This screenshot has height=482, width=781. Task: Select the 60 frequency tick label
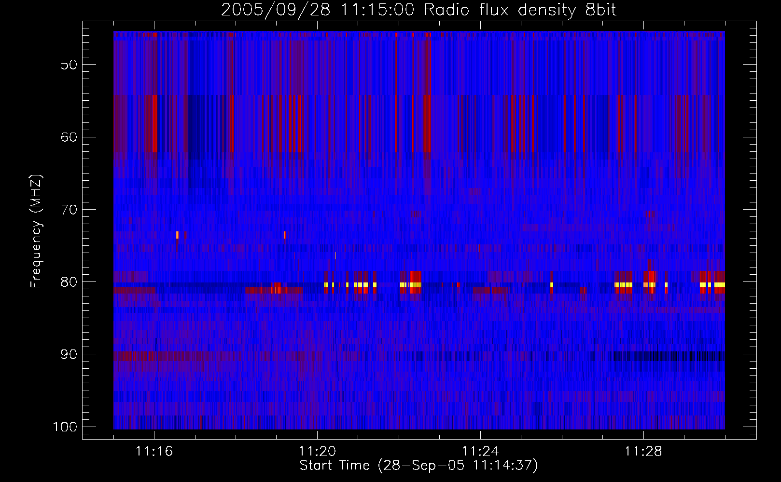click(69, 137)
